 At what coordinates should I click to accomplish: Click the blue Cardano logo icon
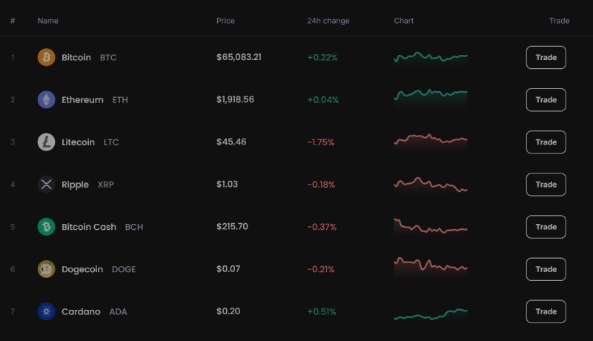[x=46, y=311]
